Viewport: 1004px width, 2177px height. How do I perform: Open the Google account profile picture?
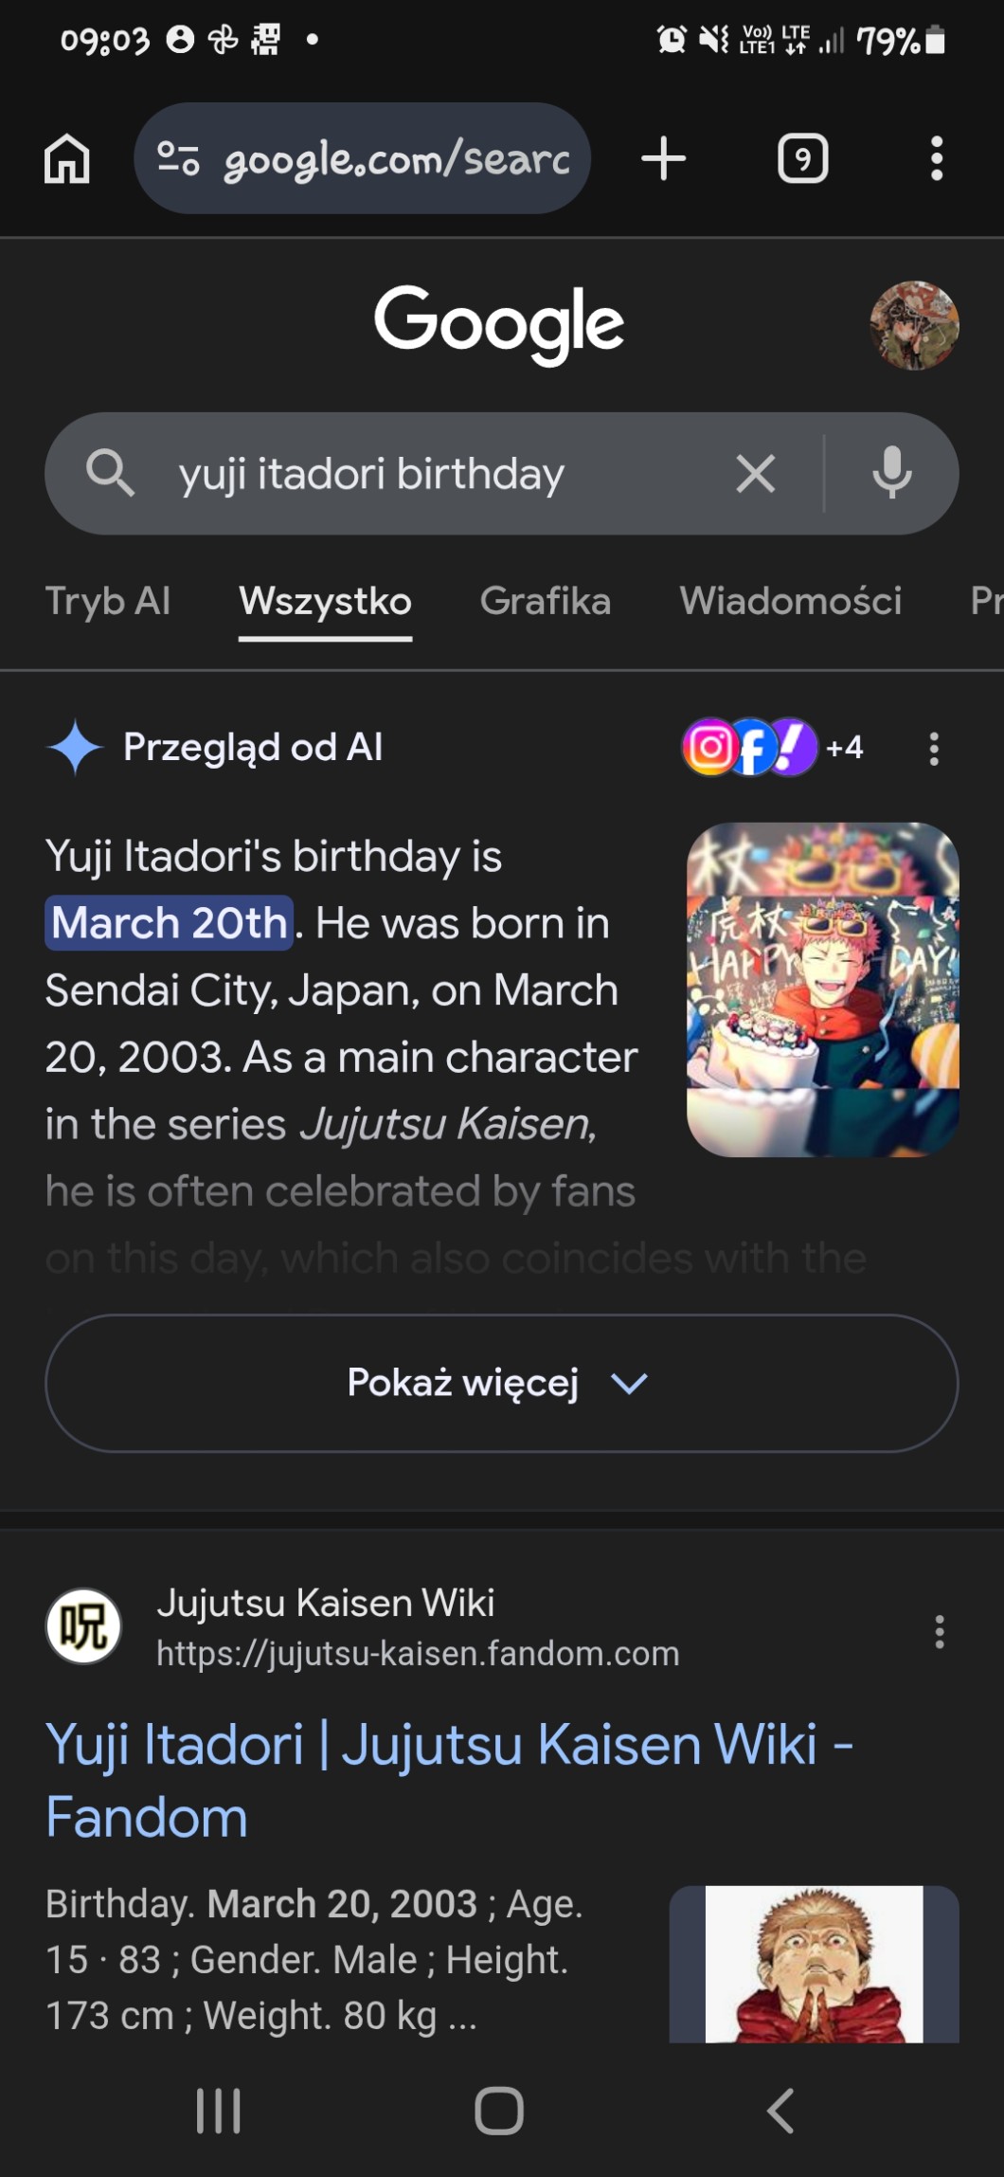click(914, 325)
